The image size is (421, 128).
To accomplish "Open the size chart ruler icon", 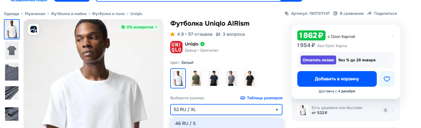I will pyautogui.click(x=243, y=98).
